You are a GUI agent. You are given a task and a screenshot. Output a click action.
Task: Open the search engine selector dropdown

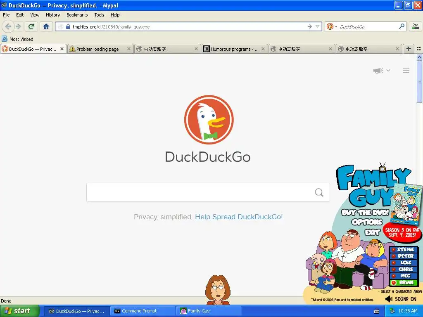pos(332,26)
